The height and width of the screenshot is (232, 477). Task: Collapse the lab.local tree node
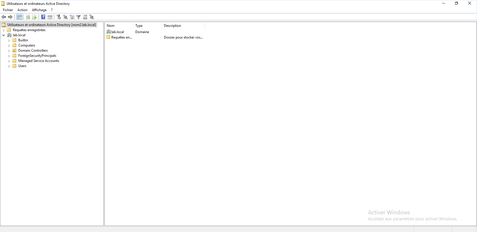coord(3,35)
